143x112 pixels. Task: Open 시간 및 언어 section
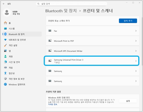click(22, 62)
